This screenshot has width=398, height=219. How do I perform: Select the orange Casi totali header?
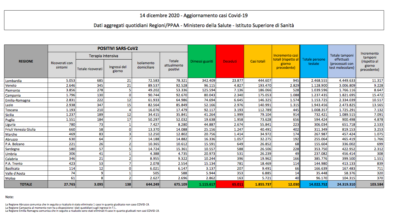(258, 62)
